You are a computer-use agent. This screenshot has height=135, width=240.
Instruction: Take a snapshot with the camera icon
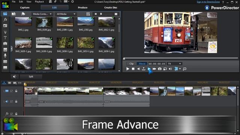click(159, 69)
